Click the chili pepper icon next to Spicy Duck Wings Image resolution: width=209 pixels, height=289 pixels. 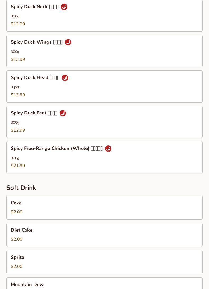[x=68, y=42]
